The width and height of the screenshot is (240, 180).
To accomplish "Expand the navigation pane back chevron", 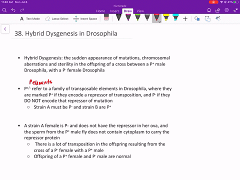I will (5, 29).
